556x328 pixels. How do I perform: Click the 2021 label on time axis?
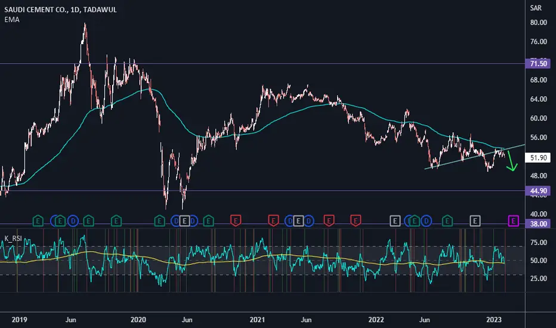coord(257,320)
